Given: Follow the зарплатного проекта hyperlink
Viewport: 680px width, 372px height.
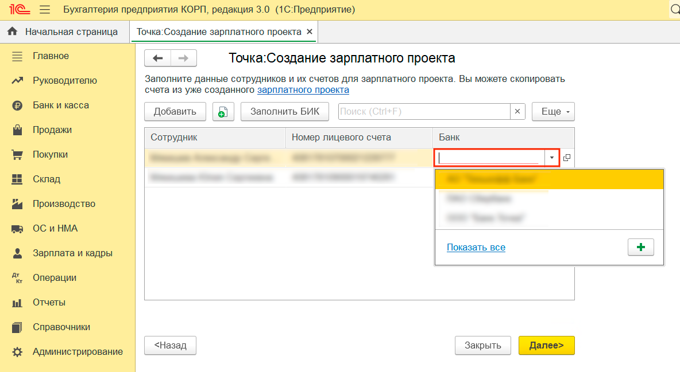Looking at the screenshot, I should tap(303, 90).
